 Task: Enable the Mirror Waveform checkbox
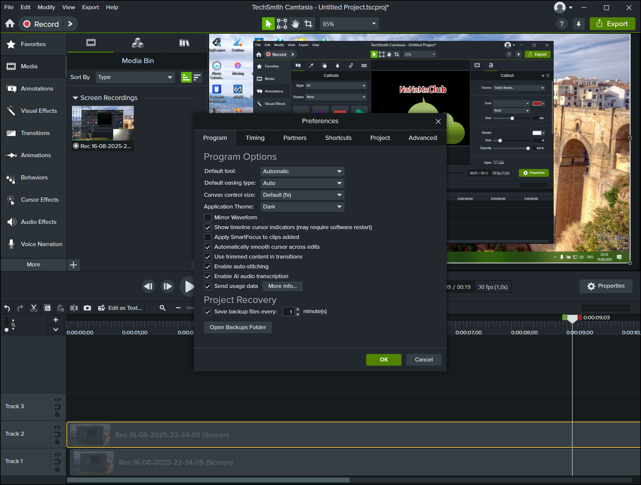(x=208, y=218)
